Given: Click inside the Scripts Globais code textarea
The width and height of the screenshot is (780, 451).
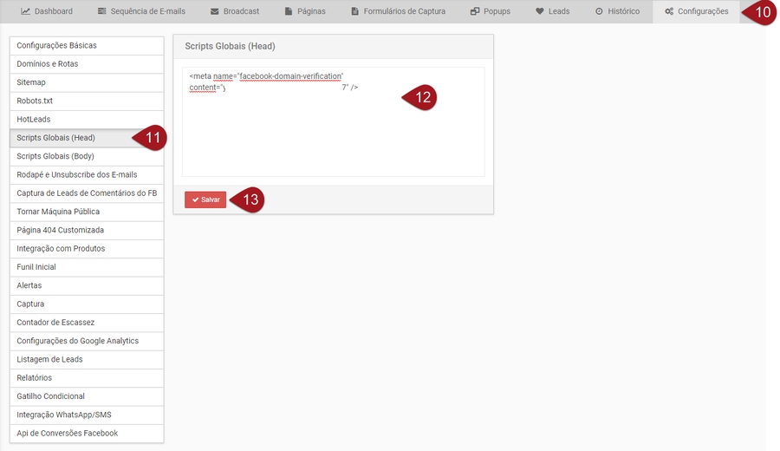Looking at the screenshot, I should click(x=333, y=130).
